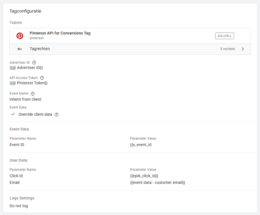This screenshot has height=215, width=260.
Task: Open help for Event Name
Action: tap(33, 93)
